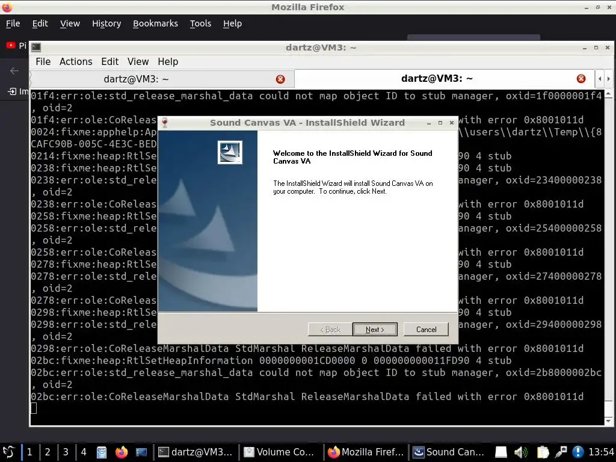Cancel the Sound Canvas VA installation
This screenshot has width=616, height=462.
pos(426,329)
